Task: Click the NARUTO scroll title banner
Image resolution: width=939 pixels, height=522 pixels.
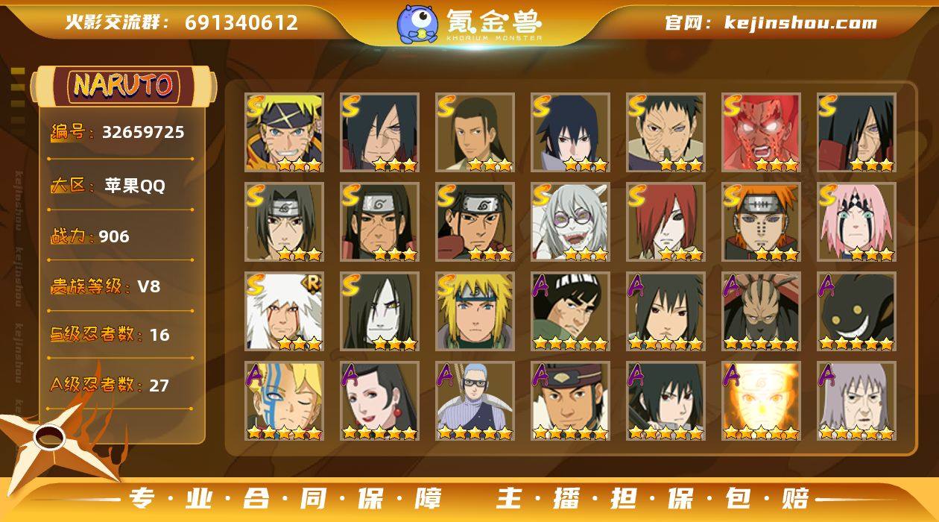Action: [x=123, y=86]
